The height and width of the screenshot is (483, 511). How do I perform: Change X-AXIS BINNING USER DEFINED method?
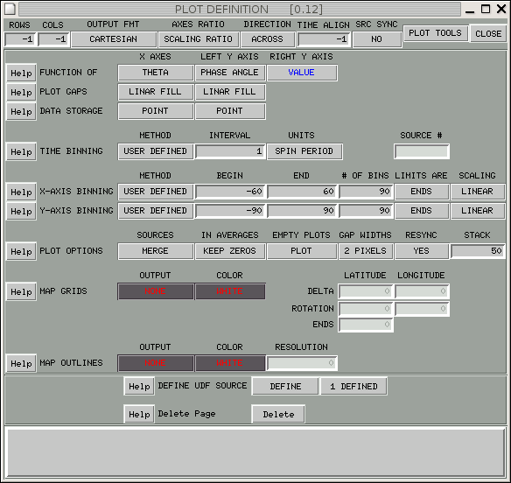point(156,192)
